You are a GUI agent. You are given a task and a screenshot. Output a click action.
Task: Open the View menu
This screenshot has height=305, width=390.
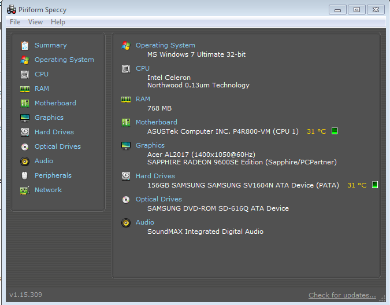[36, 22]
